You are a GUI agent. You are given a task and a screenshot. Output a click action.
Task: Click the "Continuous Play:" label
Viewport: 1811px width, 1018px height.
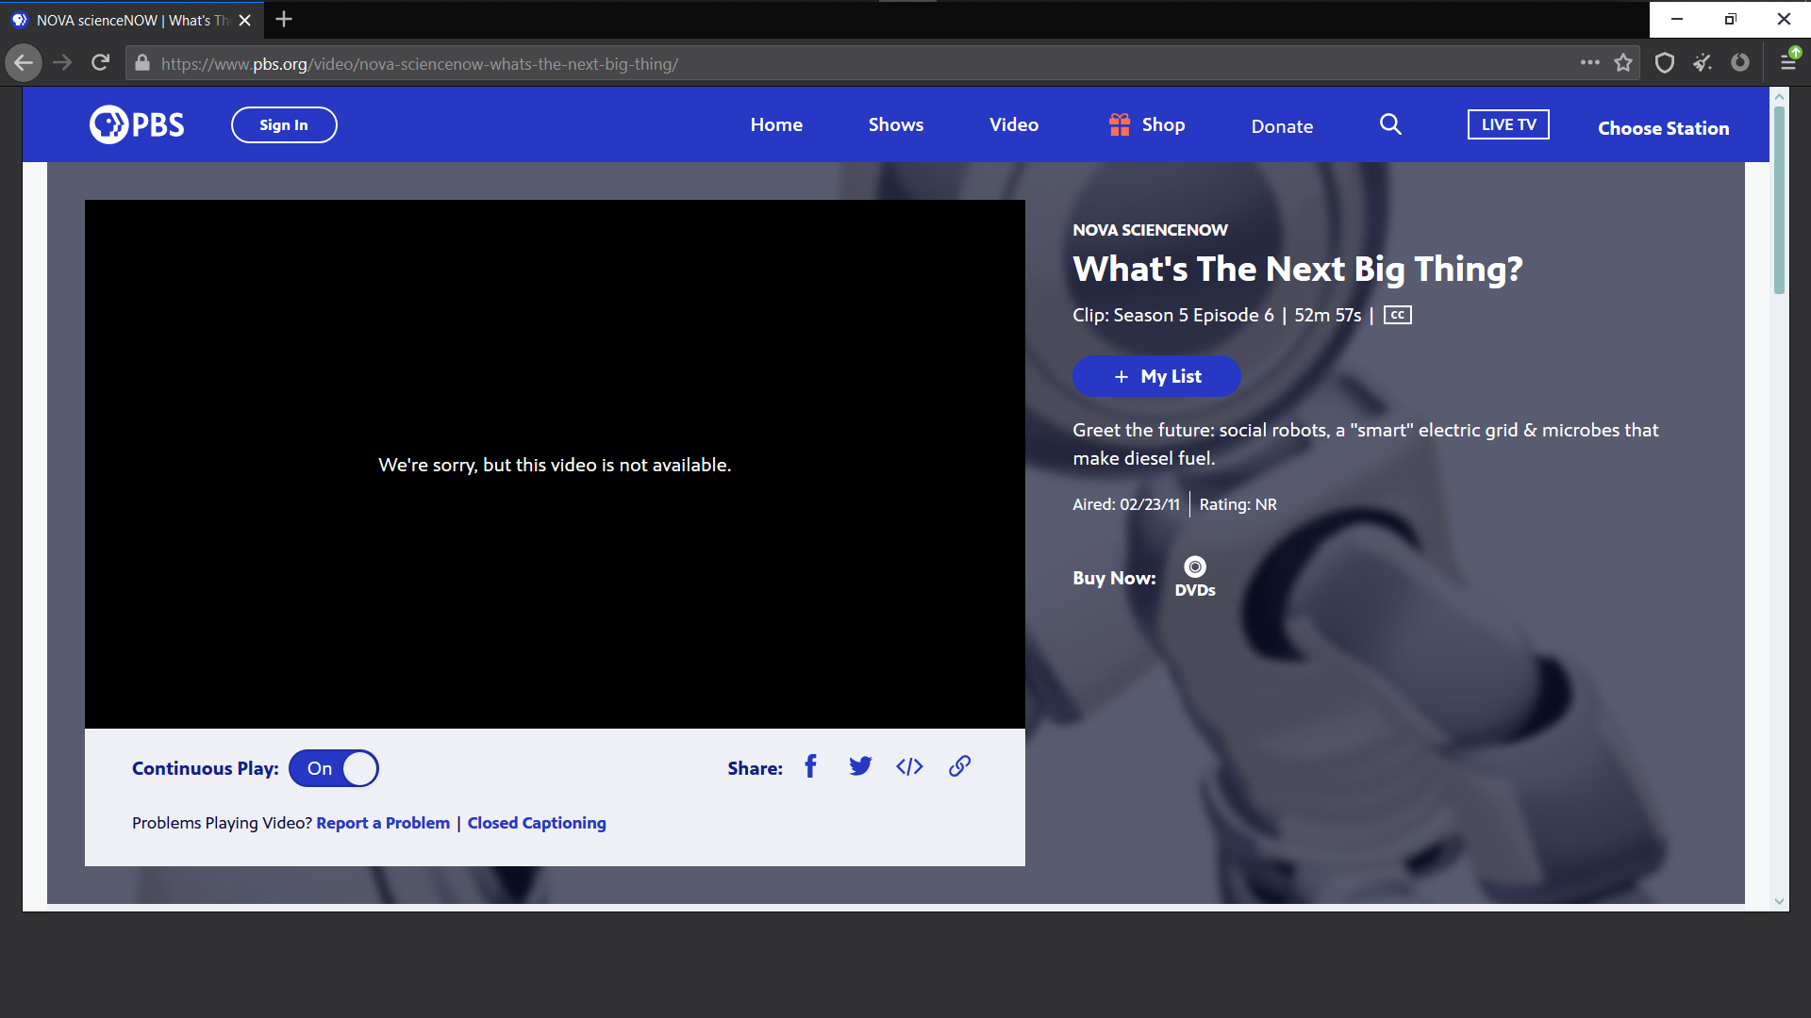[206, 768]
